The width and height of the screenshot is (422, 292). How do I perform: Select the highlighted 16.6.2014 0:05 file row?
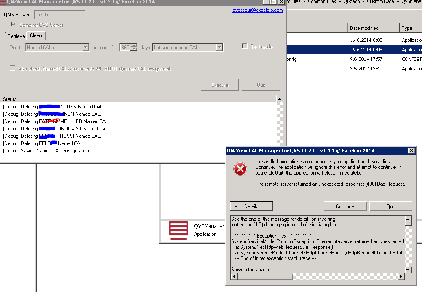tap(354, 50)
